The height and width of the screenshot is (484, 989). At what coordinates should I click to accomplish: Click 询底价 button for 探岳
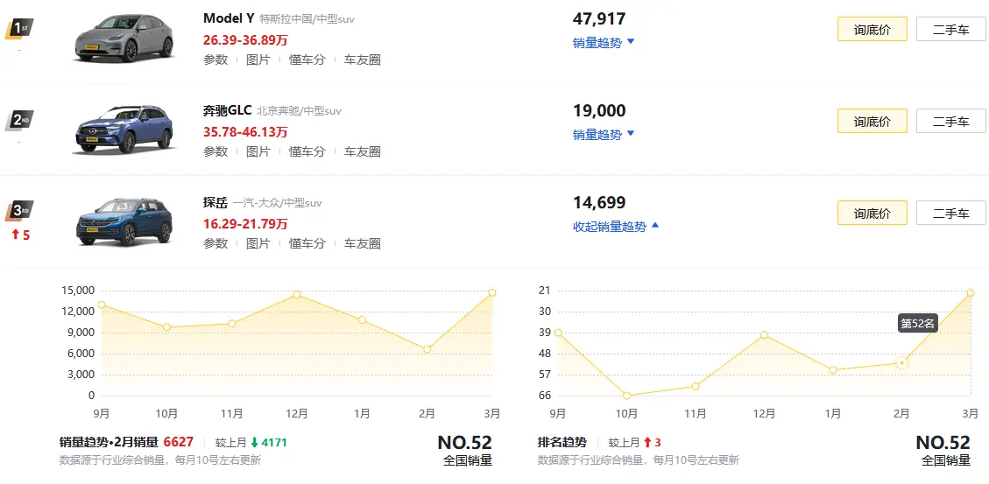point(872,213)
